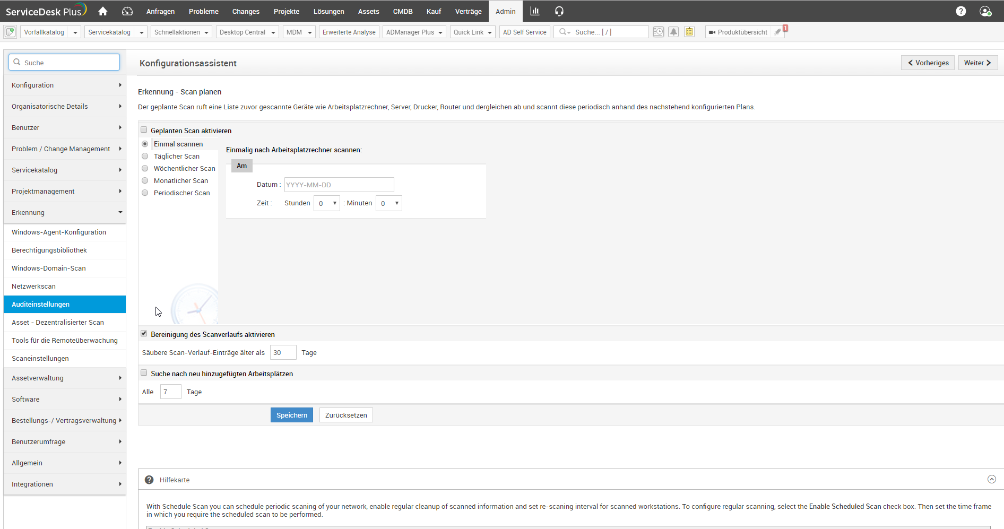Expand the Integrationen sidebar section

[x=65, y=484]
